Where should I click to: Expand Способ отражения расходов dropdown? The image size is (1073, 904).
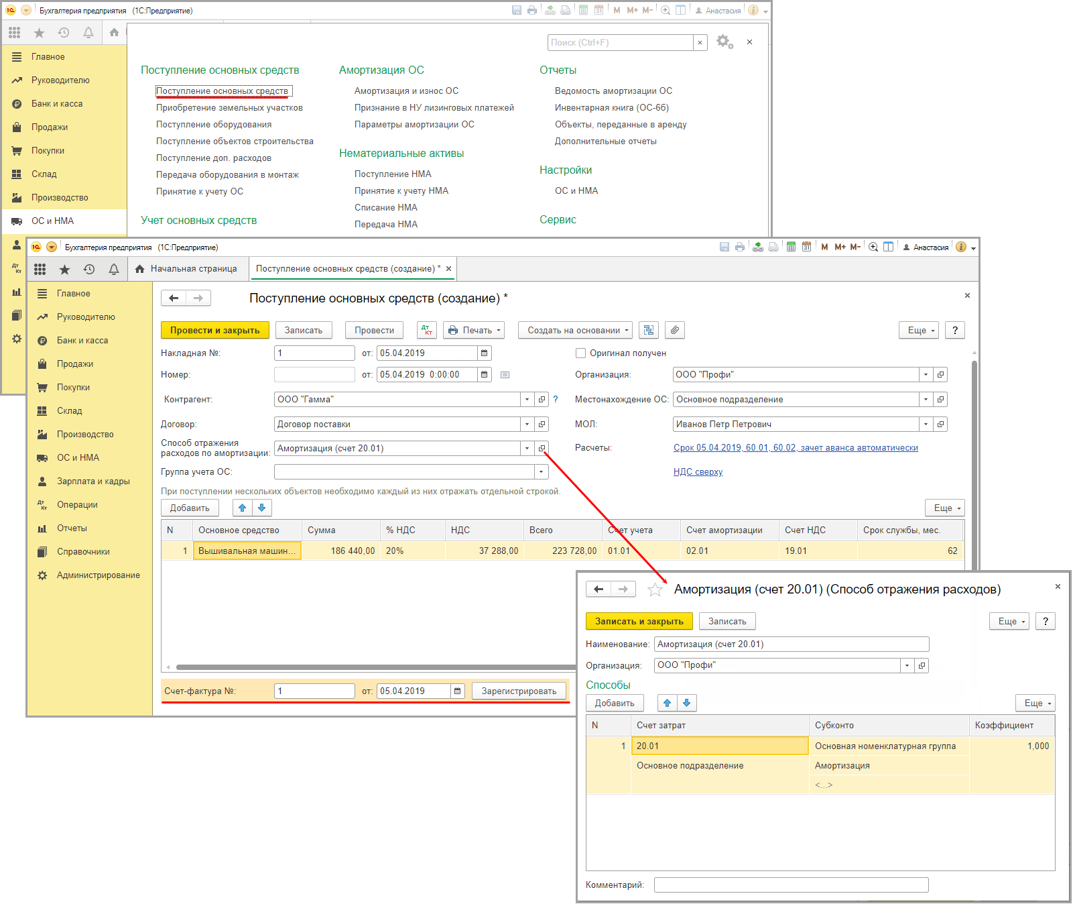point(527,448)
